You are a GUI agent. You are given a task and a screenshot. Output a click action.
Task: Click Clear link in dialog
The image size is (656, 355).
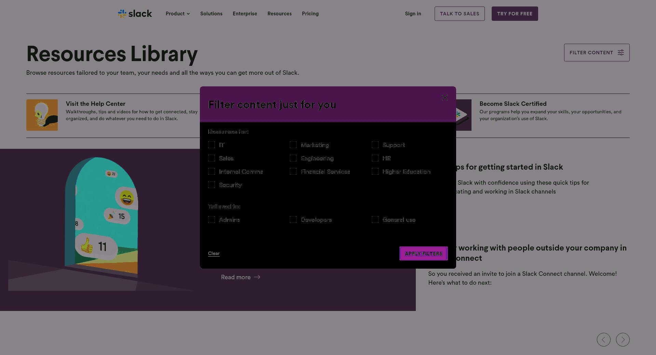click(214, 253)
